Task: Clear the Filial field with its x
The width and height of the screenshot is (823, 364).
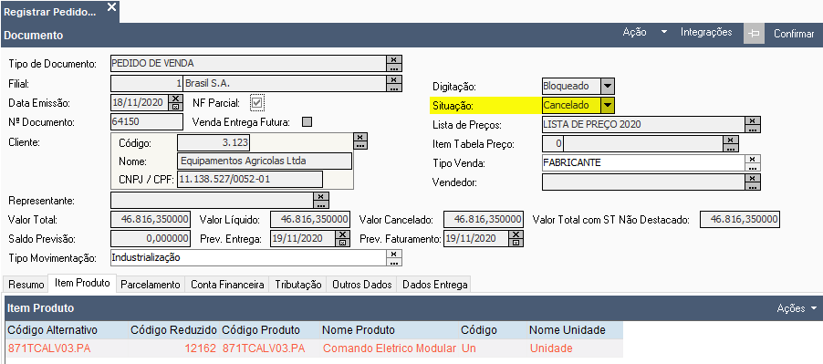Action: [x=393, y=79]
